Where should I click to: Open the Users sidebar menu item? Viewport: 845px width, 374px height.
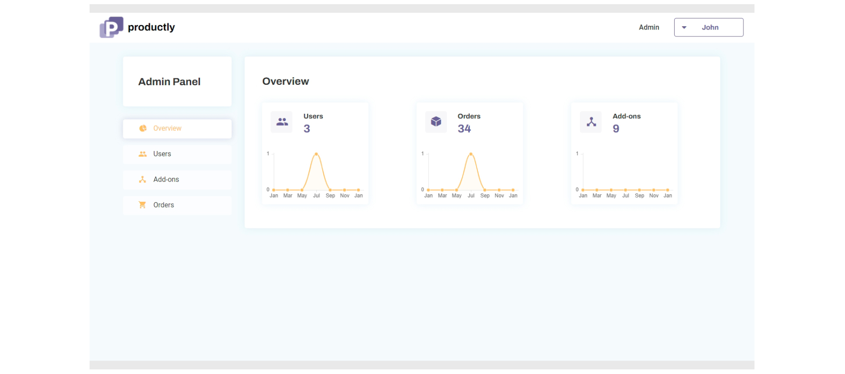(177, 154)
